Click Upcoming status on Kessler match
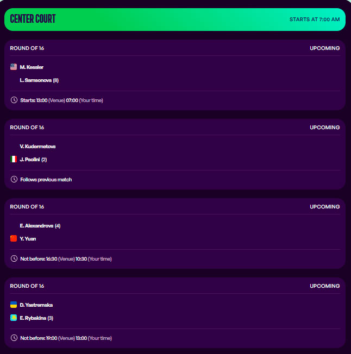This screenshot has height=354, width=351. pos(324,48)
